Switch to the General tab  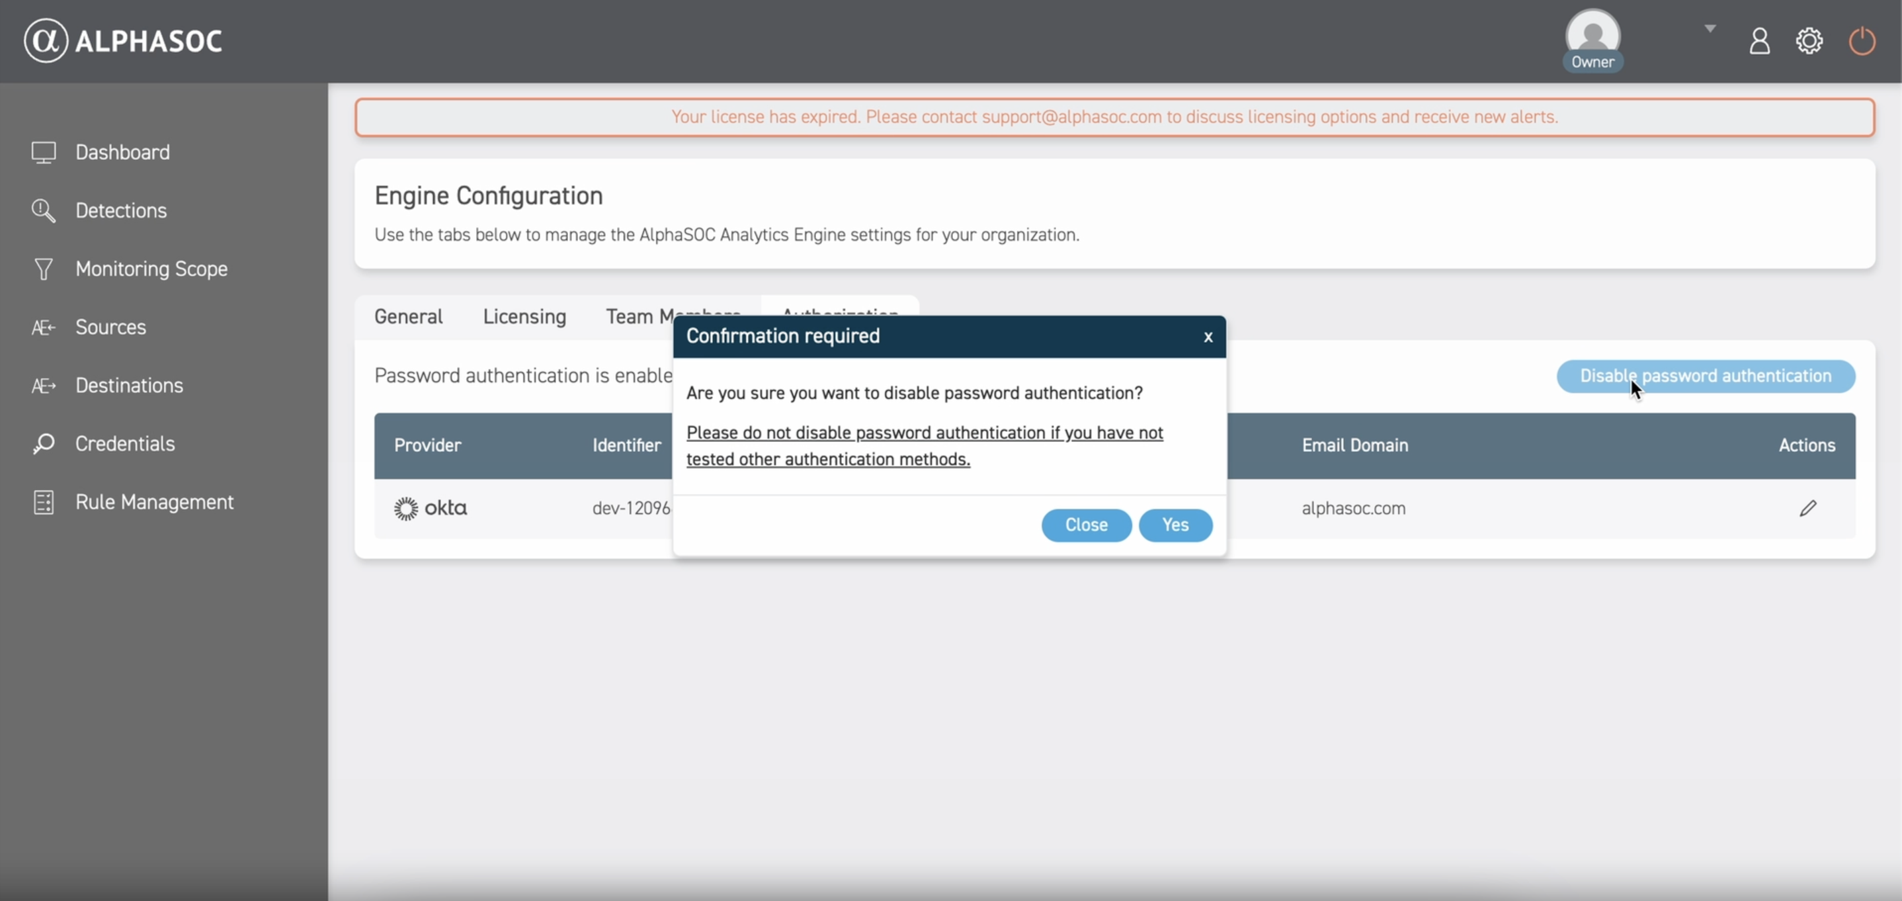coord(408,317)
